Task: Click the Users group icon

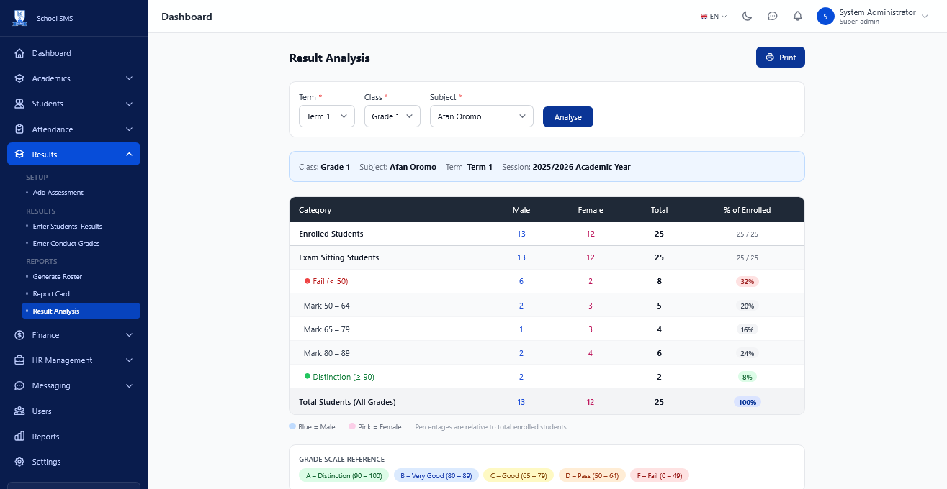Action: click(19, 411)
